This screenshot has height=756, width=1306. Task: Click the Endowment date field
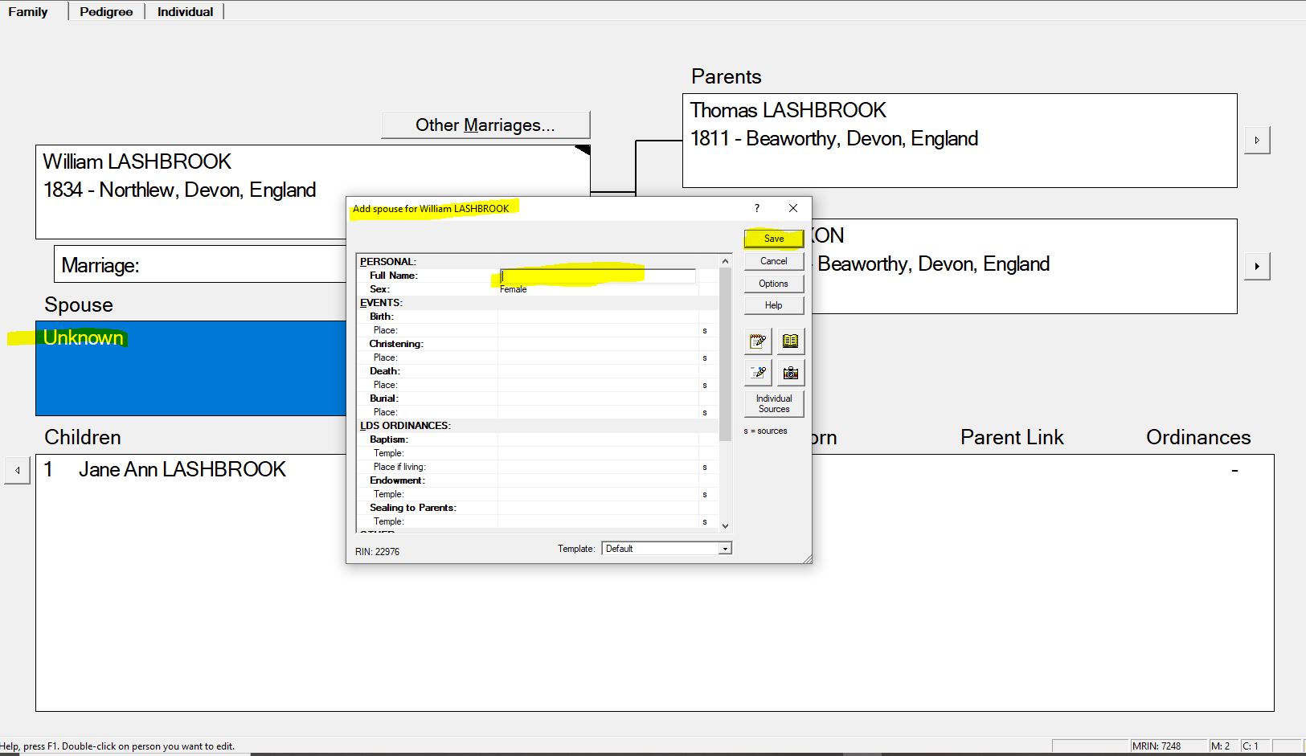598,480
